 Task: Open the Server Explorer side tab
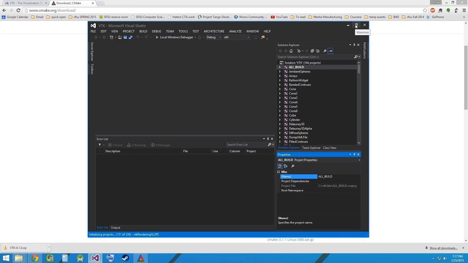tap(92, 52)
